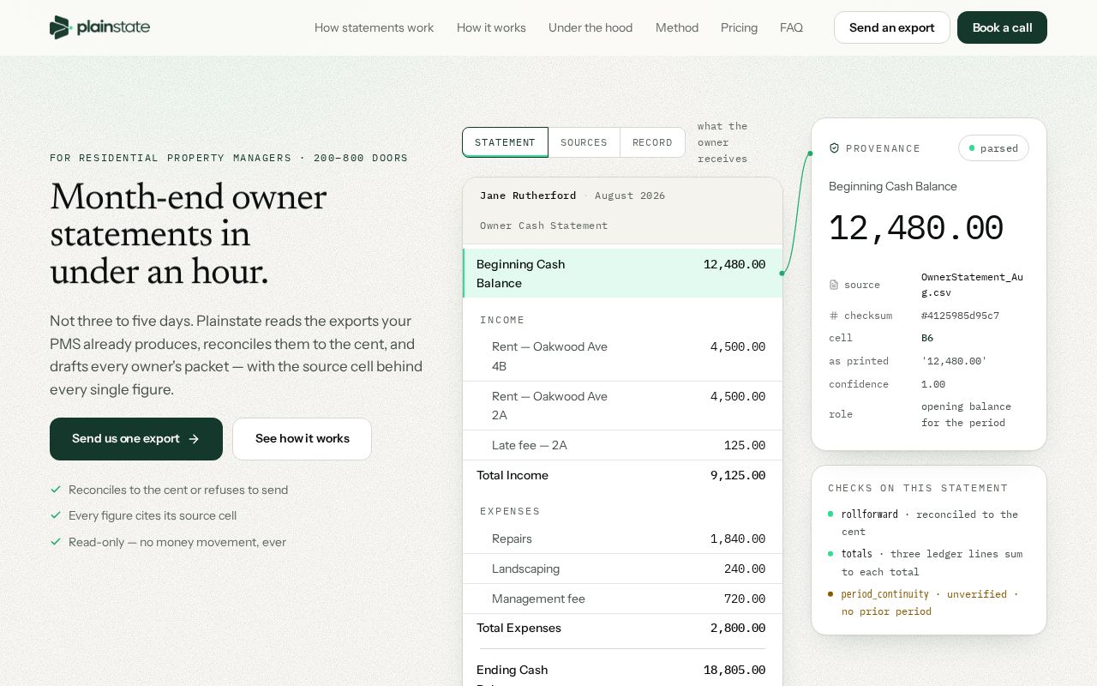Click 18,805.00 ending balance amount

pos(734,670)
